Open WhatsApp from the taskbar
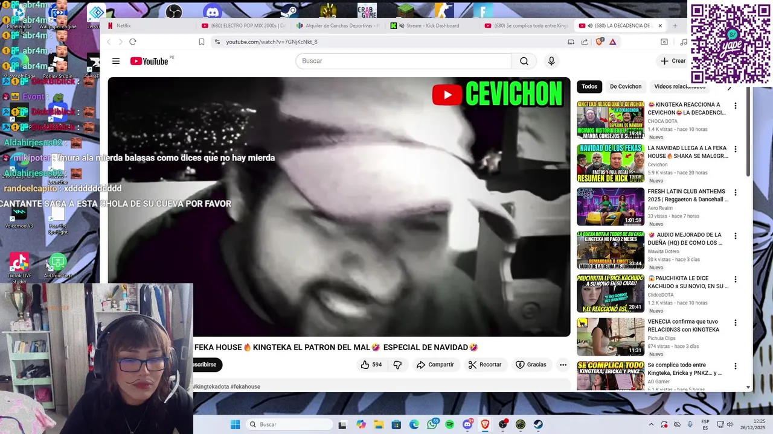The width and height of the screenshot is (773, 434). coord(432,424)
